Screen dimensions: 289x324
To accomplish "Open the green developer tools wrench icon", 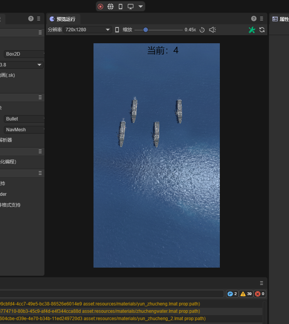I will (252, 30).
